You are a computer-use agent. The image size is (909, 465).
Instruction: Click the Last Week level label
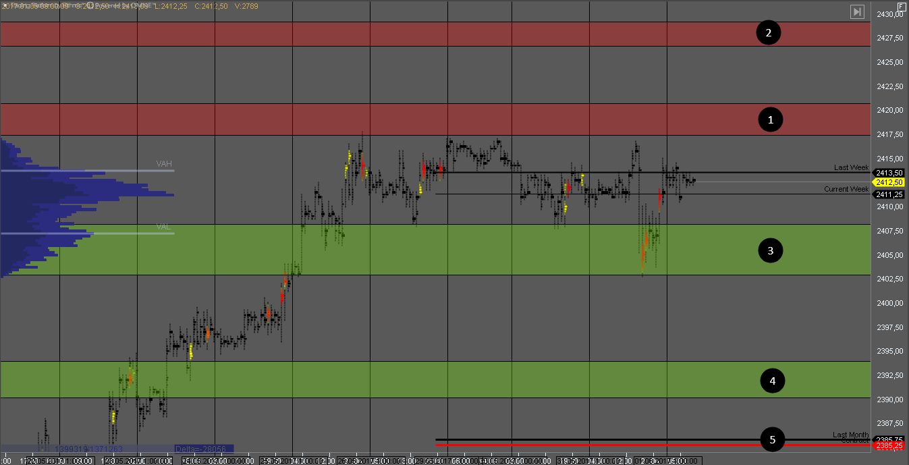tap(851, 167)
